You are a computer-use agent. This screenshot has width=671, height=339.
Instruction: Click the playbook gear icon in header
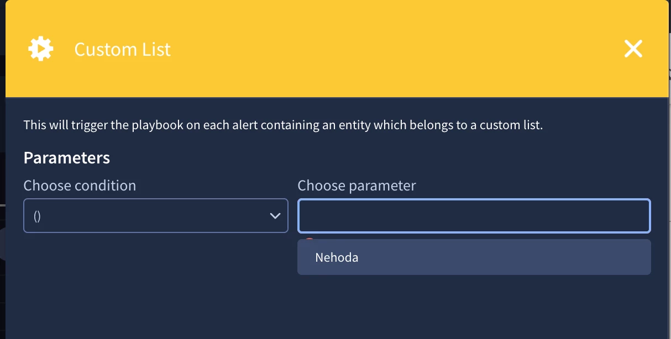tap(40, 49)
